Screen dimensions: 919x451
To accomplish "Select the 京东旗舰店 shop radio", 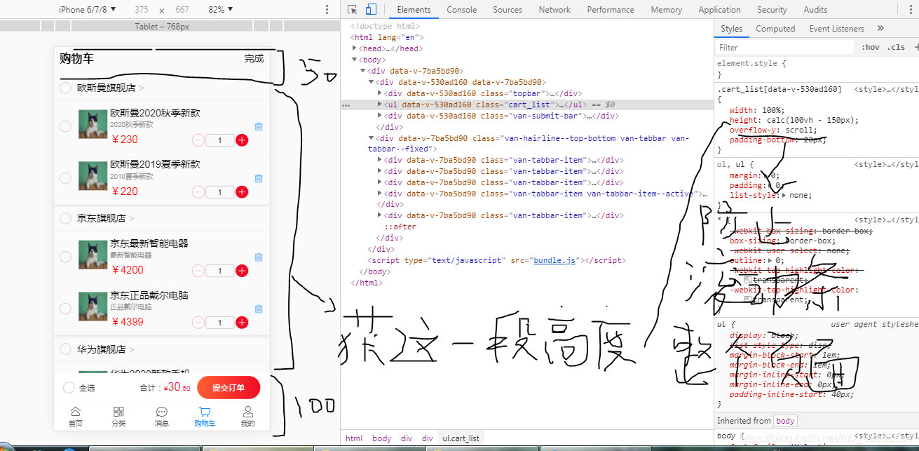I will [65, 218].
